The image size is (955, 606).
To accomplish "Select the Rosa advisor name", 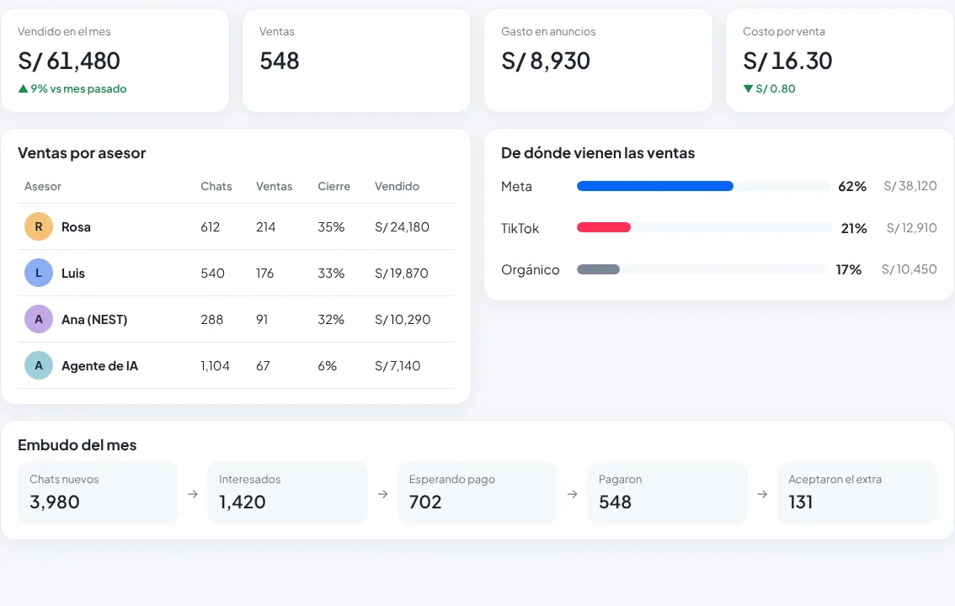I will (x=76, y=227).
